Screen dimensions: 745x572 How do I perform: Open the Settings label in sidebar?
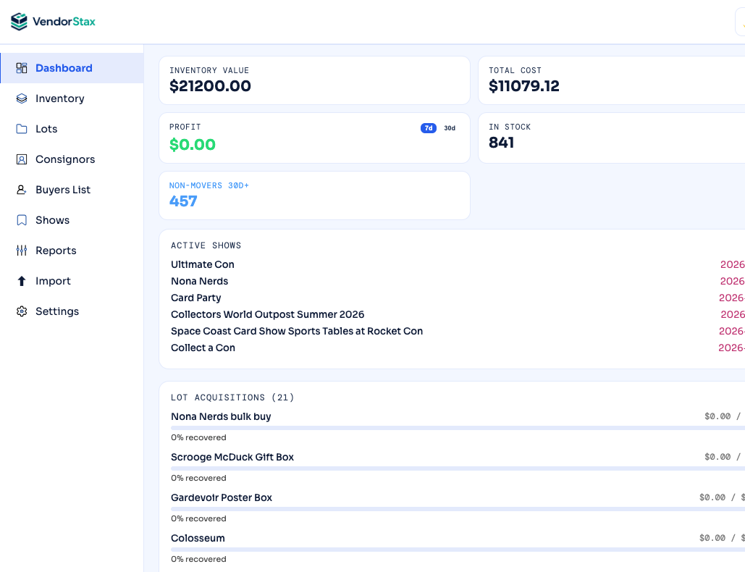(57, 311)
